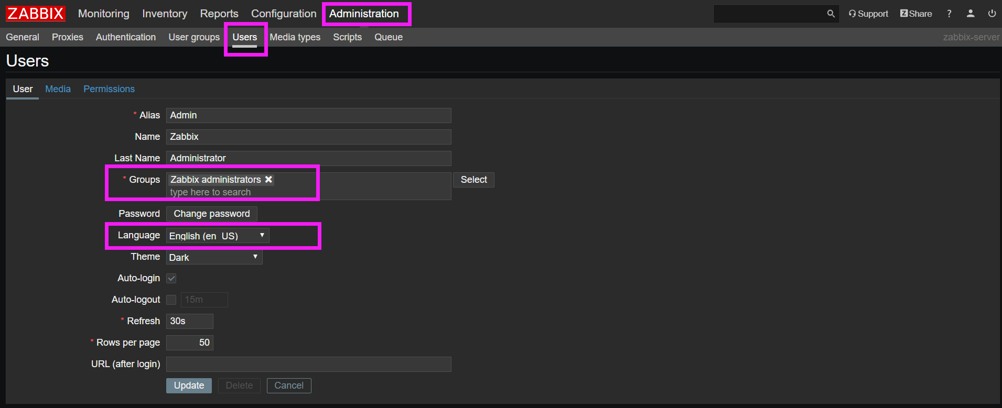Screen dimensions: 1002x408
Task: Switch to the Permissions tab
Action: 109,89
